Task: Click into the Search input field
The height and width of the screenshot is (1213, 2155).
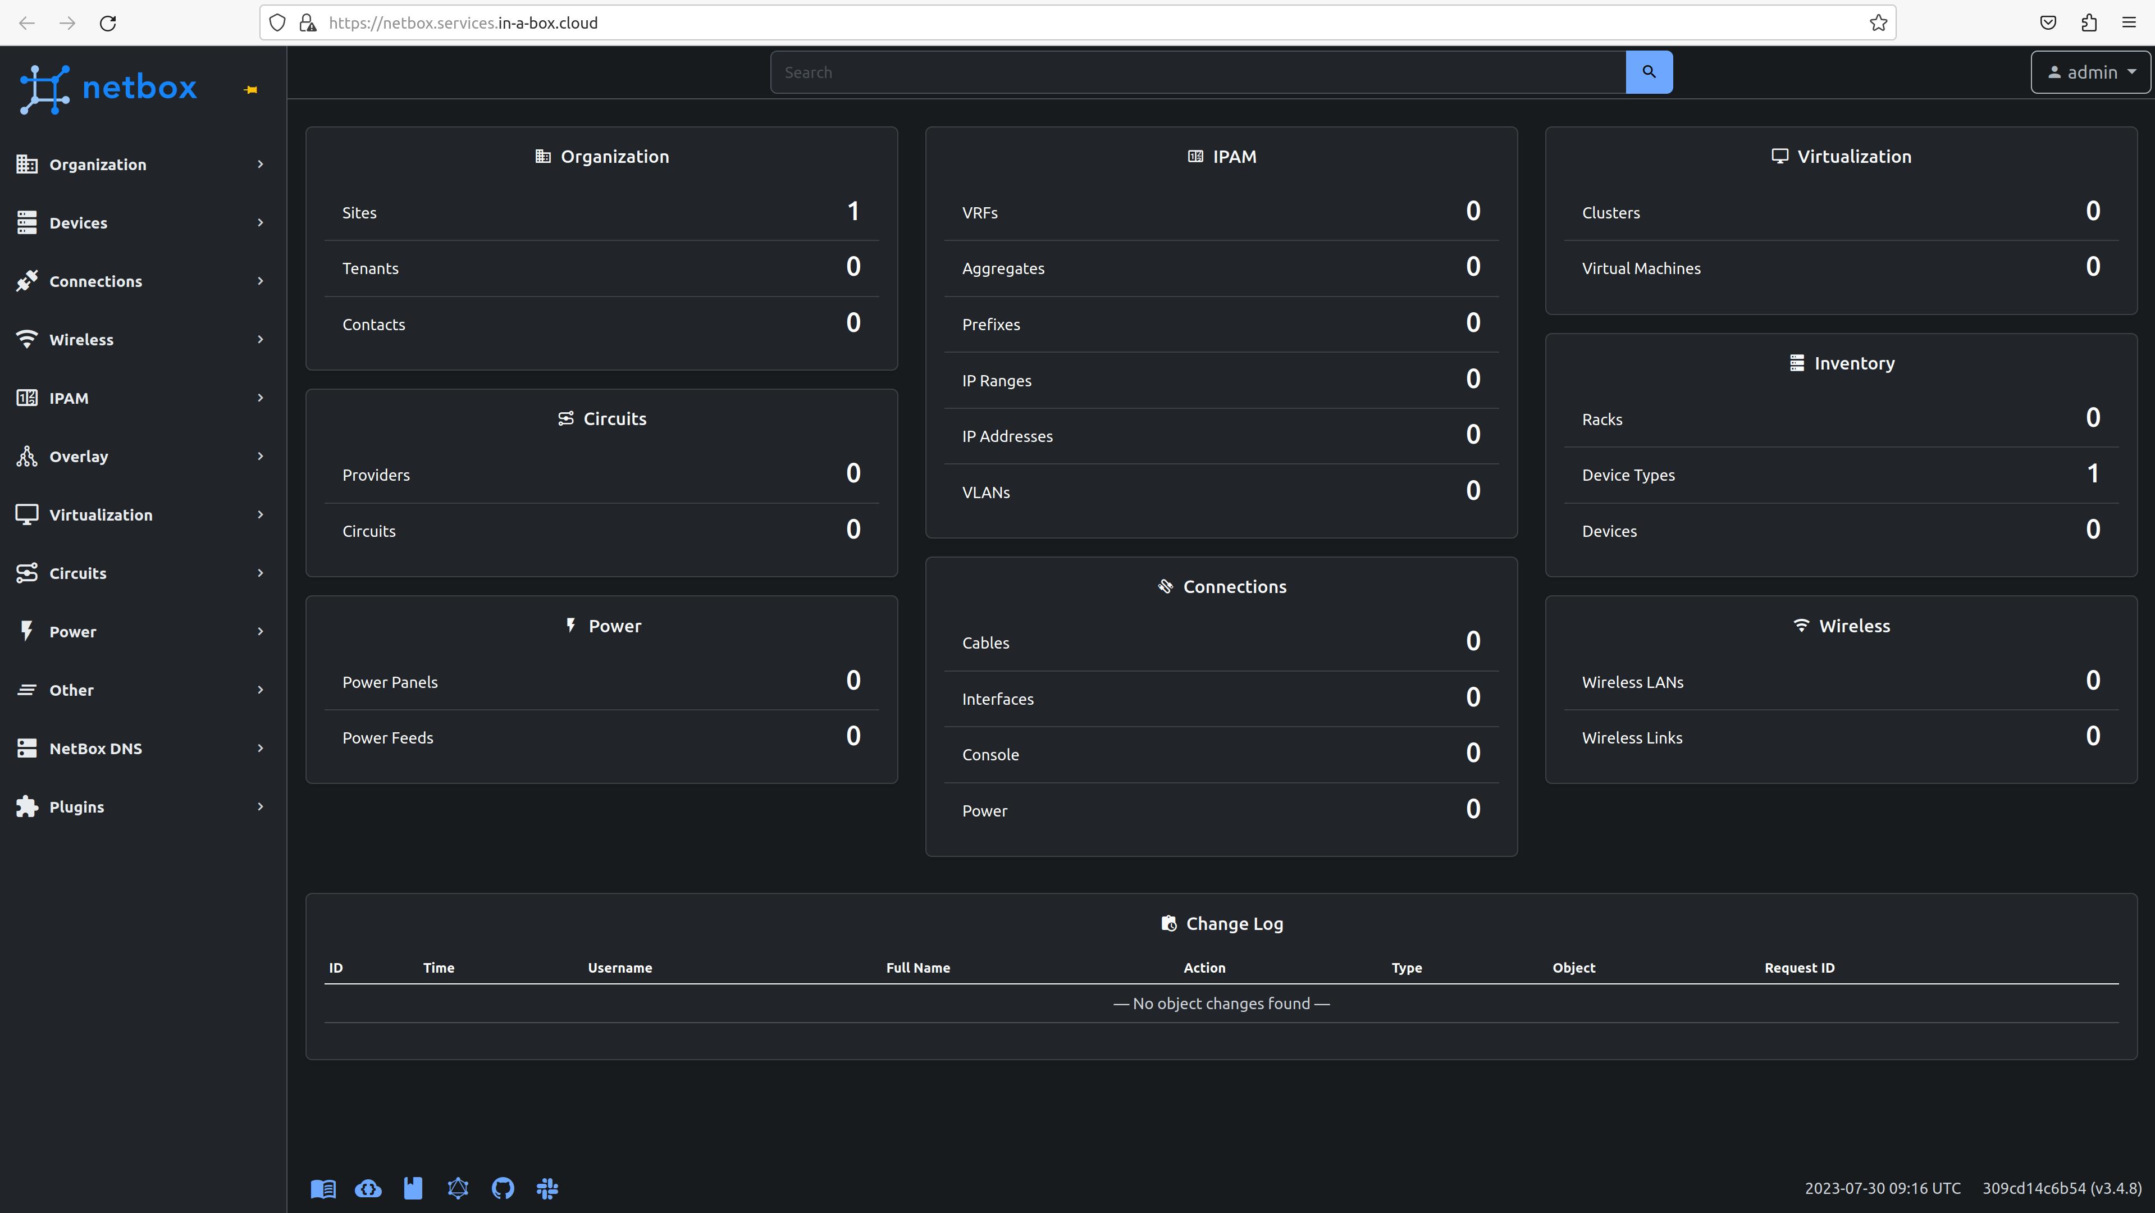Action: tap(1197, 73)
